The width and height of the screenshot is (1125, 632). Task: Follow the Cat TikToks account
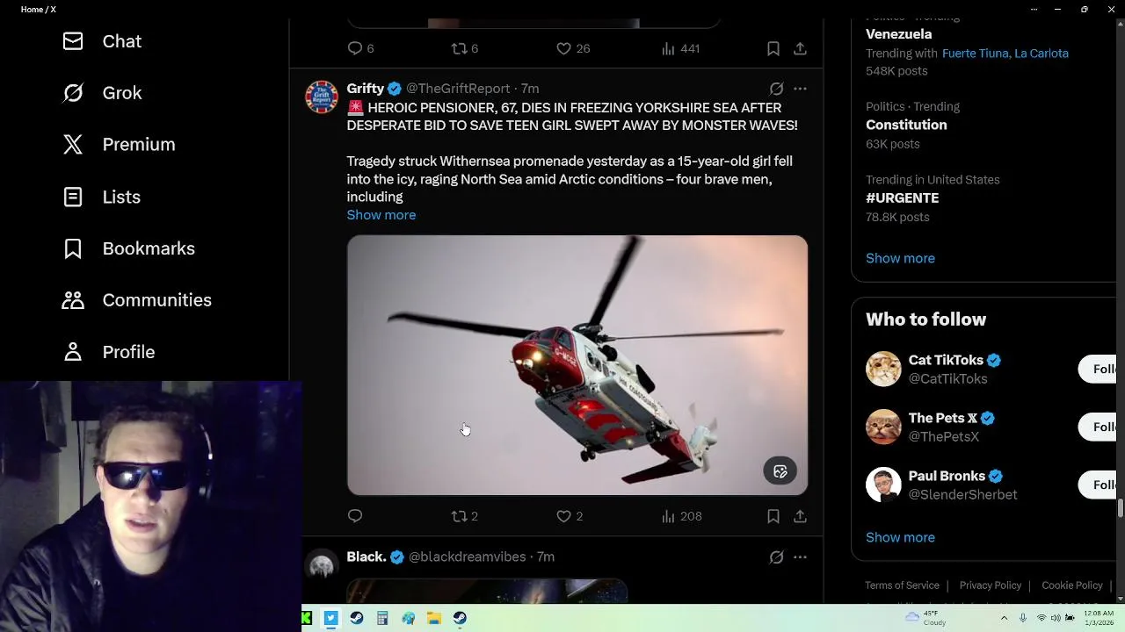tap(1097, 369)
